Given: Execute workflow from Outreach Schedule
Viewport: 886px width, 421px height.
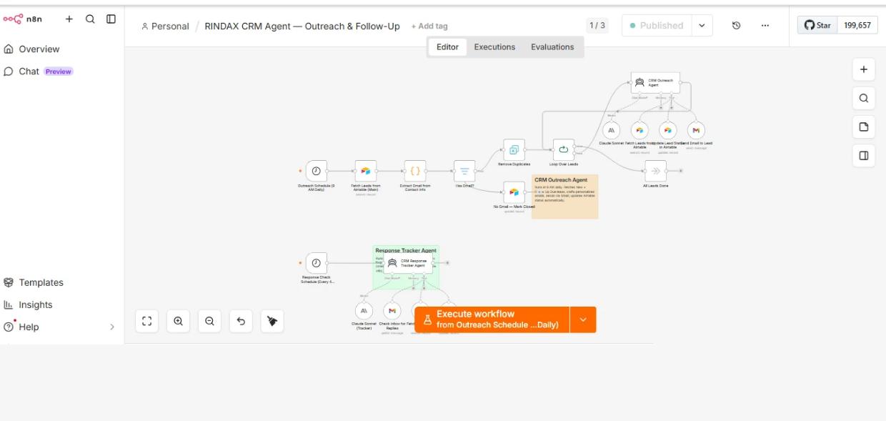Looking at the screenshot, I should click(492, 320).
